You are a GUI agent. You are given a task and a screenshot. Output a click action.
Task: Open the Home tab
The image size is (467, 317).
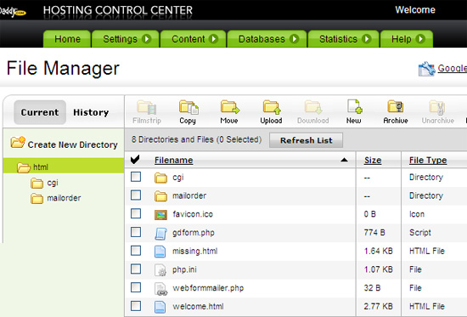click(x=67, y=39)
